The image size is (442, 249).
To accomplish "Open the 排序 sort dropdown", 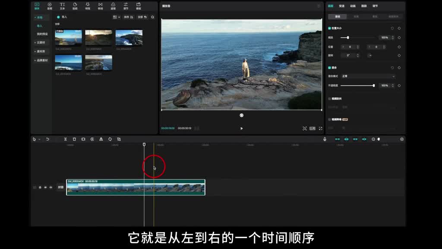I will [129, 17].
